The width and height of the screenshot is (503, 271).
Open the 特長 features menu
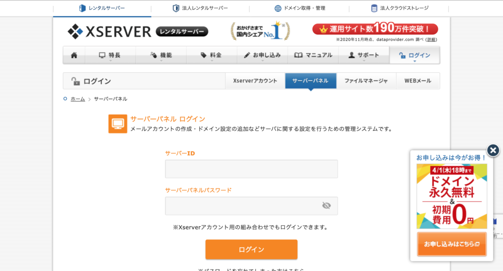pyautogui.click(x=110, y=55)
